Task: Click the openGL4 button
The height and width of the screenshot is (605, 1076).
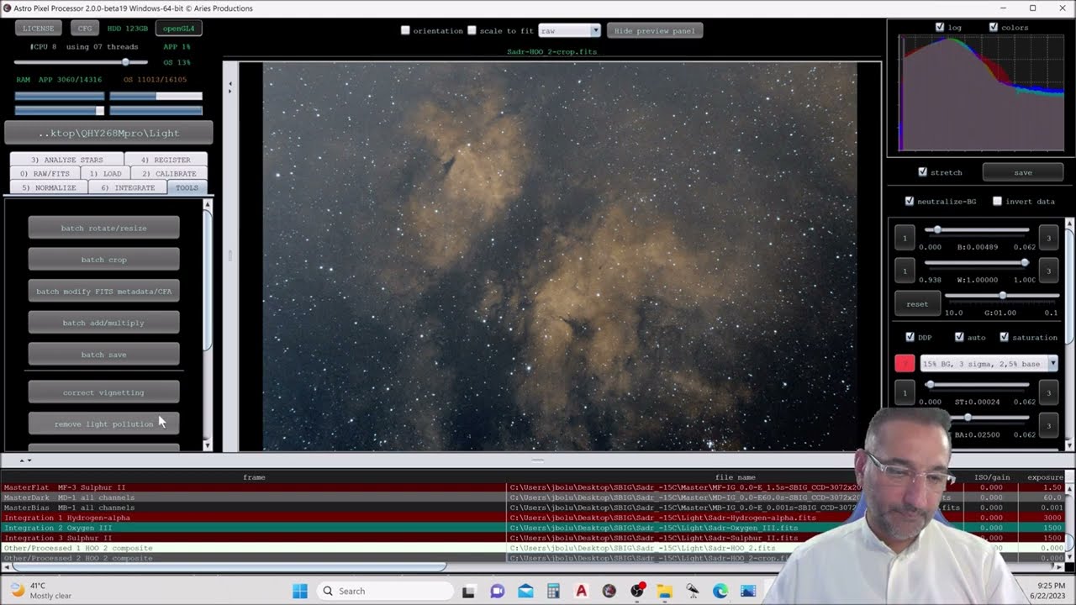Action: tap(178, 28)
